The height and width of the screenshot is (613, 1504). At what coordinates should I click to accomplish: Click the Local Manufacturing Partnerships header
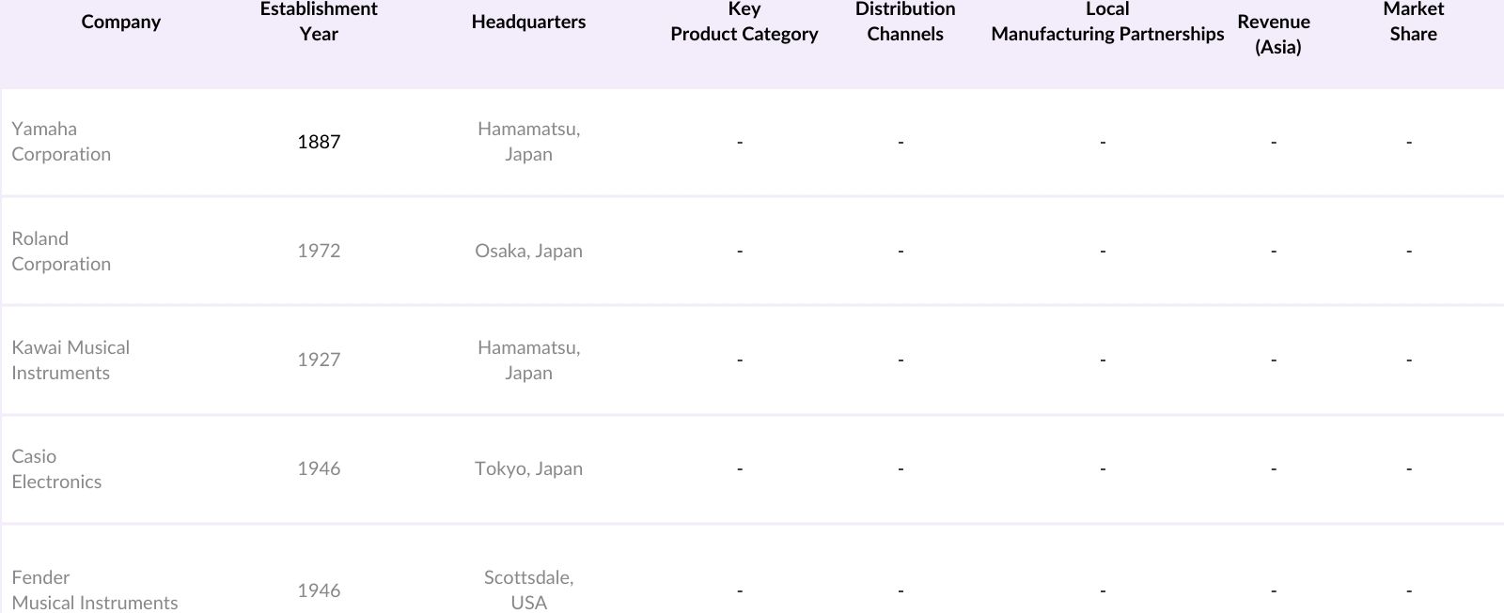tap(1107, 22)
